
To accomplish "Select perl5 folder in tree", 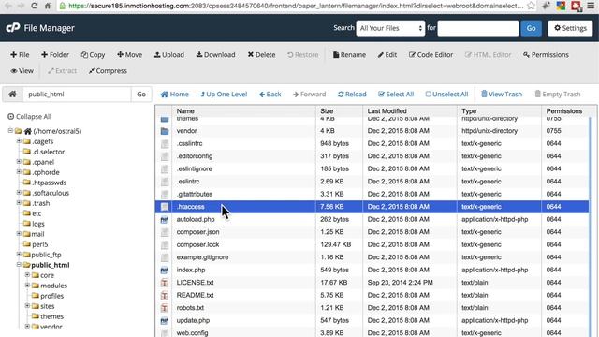I will 40,244.
